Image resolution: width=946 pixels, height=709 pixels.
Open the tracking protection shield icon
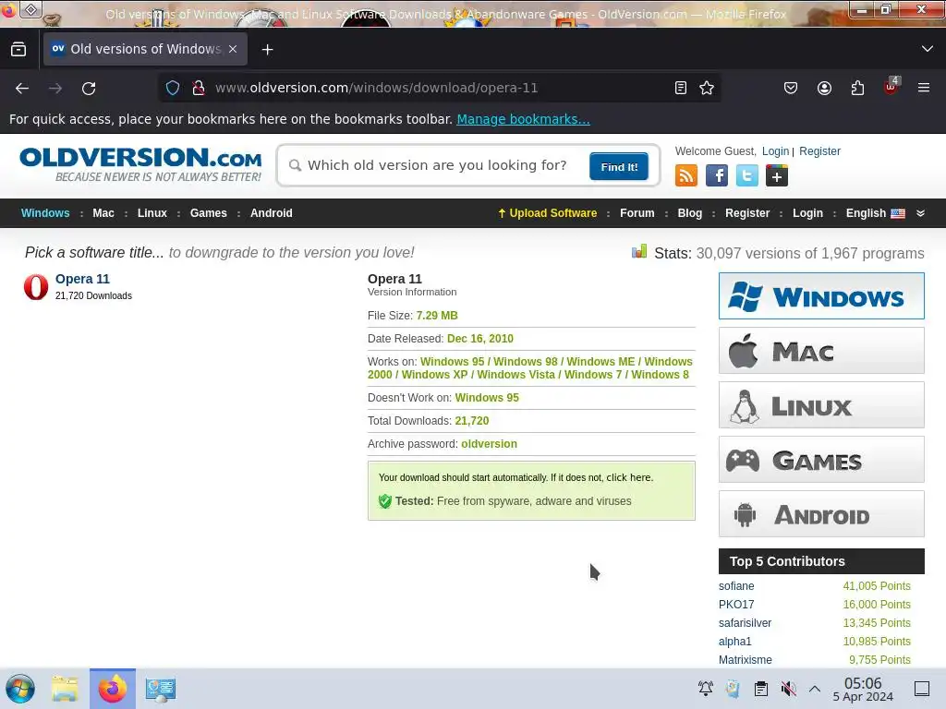[173, 88]
